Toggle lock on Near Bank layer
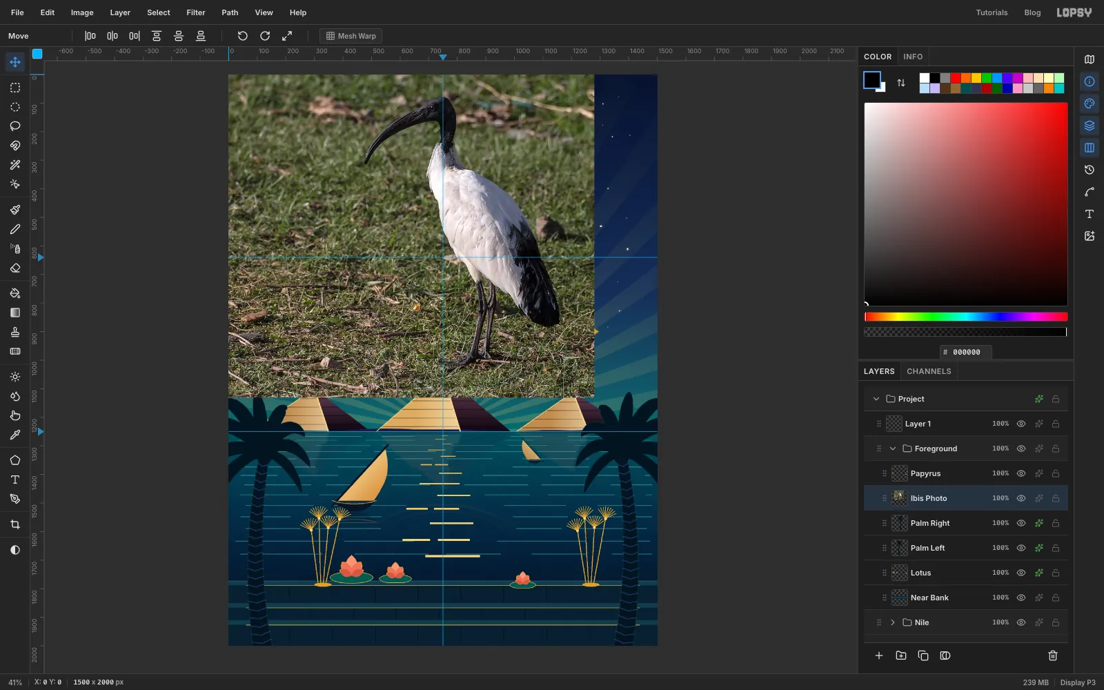 [x=1056, y=598]
